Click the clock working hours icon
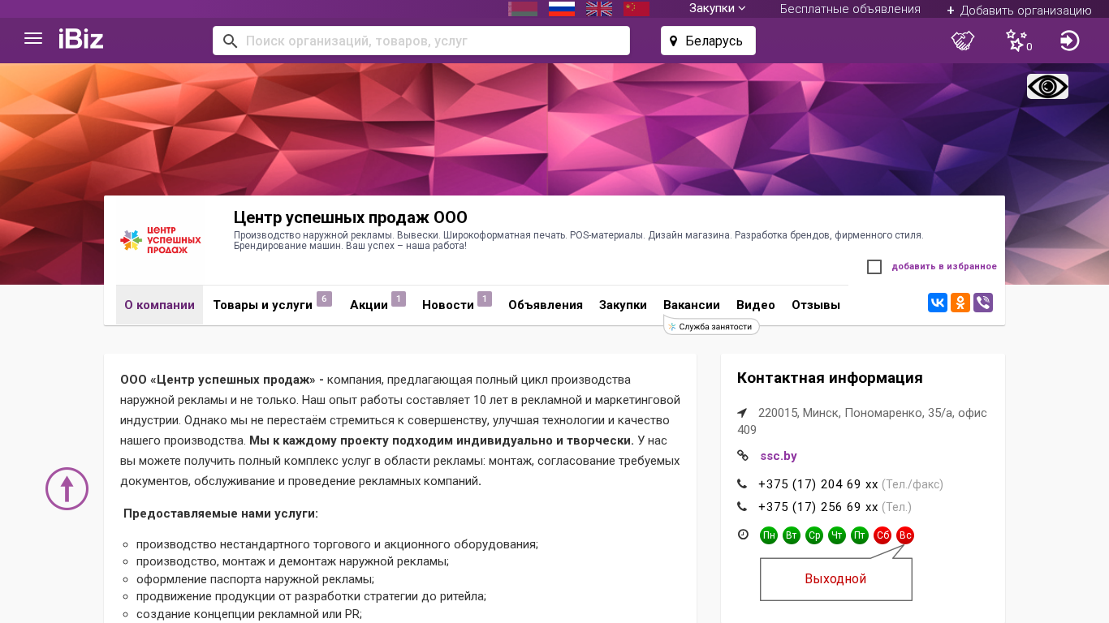Screen dimensions: 1109x623 click(743, 535)
